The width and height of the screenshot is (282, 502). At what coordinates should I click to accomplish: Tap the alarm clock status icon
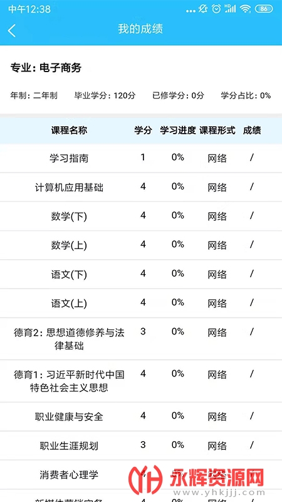(x=216, y=9)
